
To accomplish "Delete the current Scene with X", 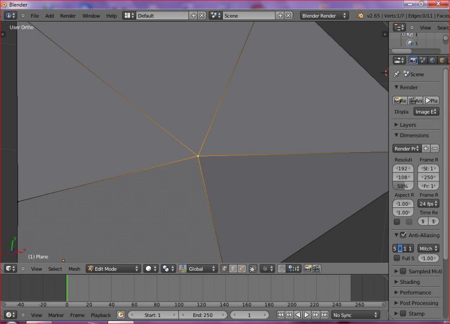I will click(x=288, y=15).
